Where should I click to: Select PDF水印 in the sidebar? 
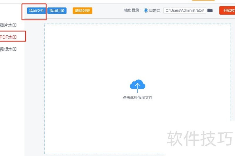8,37
